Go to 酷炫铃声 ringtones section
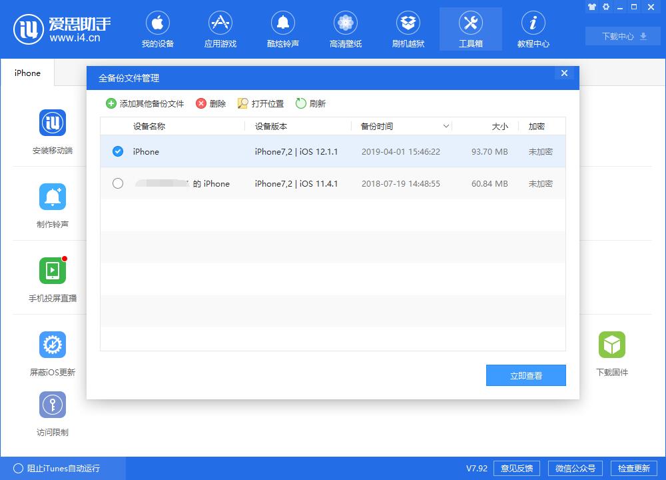 click(x=282, y=30)
